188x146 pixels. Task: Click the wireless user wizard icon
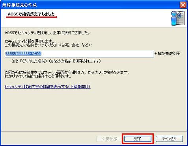[178, 18]
